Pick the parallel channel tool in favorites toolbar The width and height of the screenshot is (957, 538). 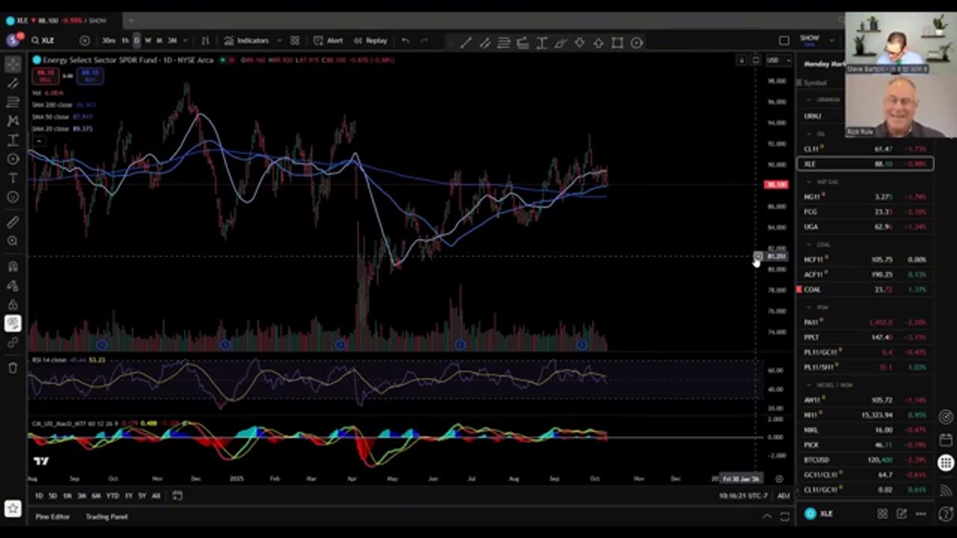[484, 43]
